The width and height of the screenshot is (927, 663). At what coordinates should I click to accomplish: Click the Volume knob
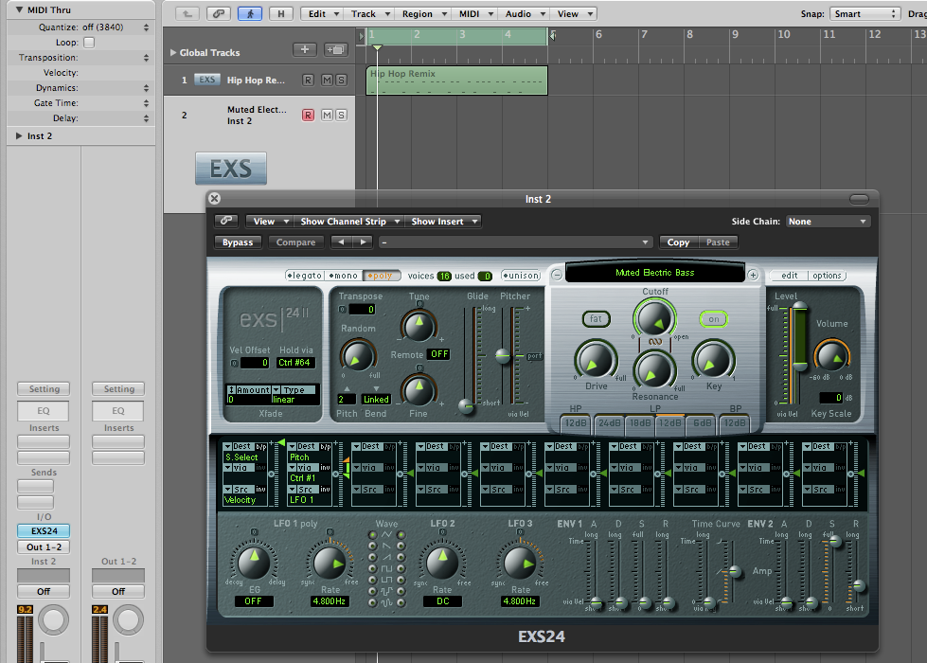(x=831, y=357)
